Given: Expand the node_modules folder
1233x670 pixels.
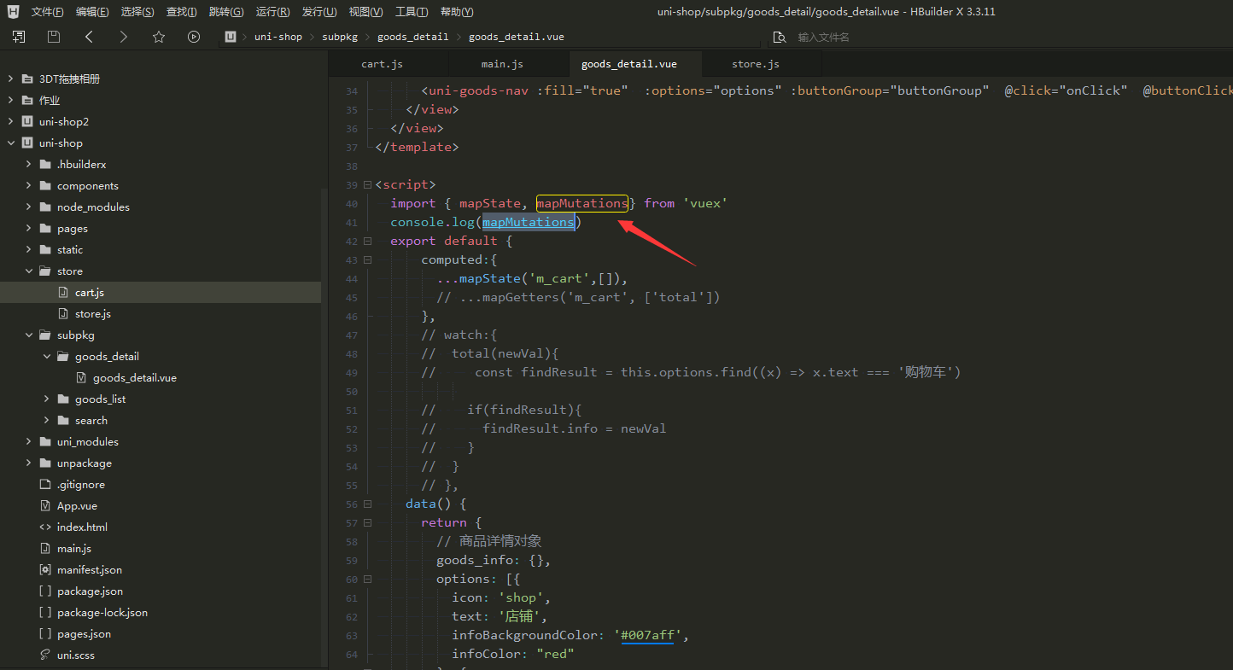Looking at the screenshot, I should (28, 207).
